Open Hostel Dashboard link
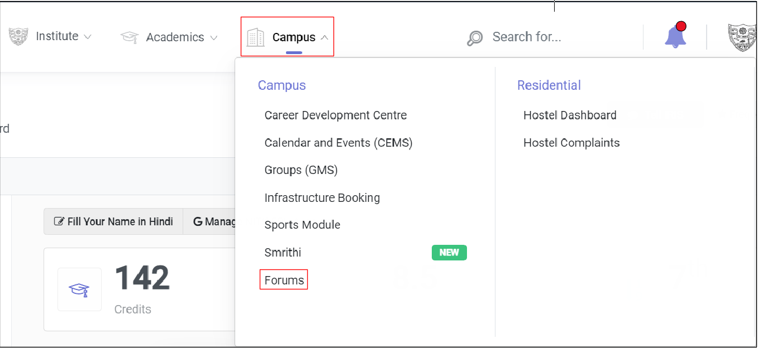Screen dimensions: 758x348 [570, 115]
